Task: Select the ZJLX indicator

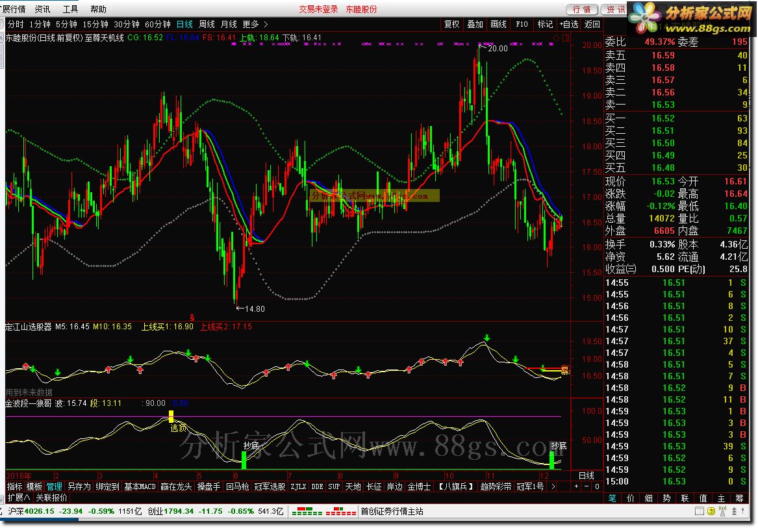Action: (x=298, y=486)
